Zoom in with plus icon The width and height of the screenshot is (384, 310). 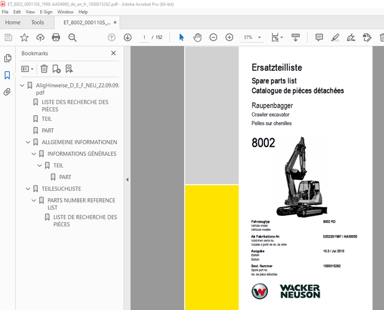coord(229,37)
